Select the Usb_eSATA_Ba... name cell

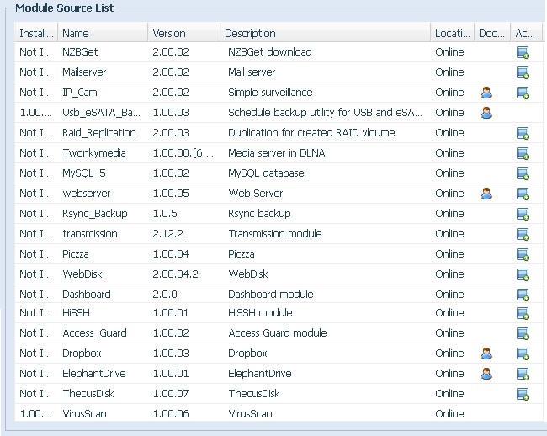point(101,113)
